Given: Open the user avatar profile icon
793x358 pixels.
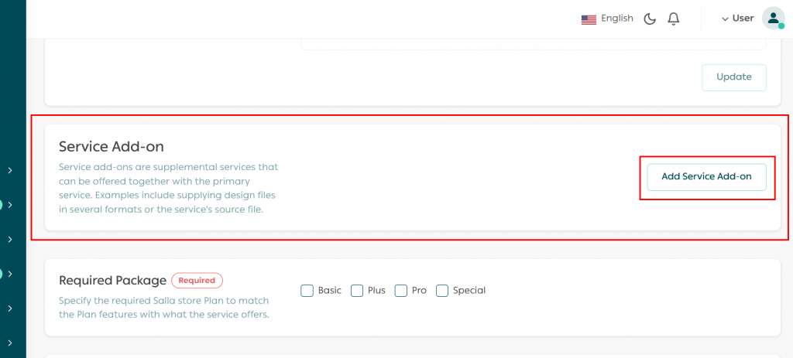Looking at the screenshot, I should (773, 19).
